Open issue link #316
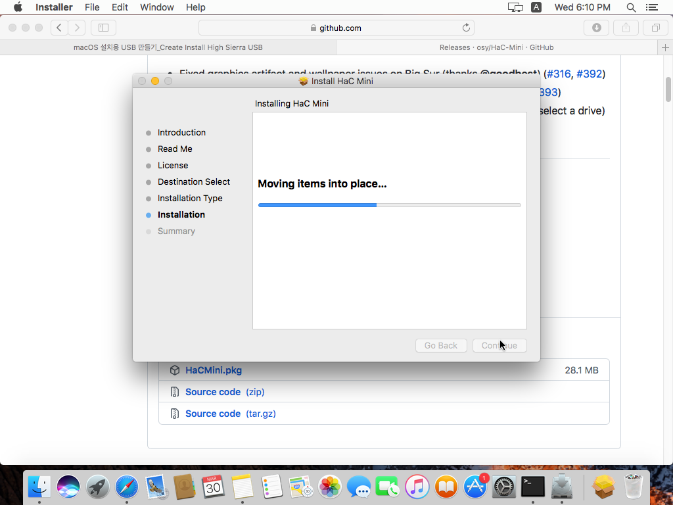Image resolution: width=673 pixels, height=505 pixels. pyautogui.click(x=559, y=74)
